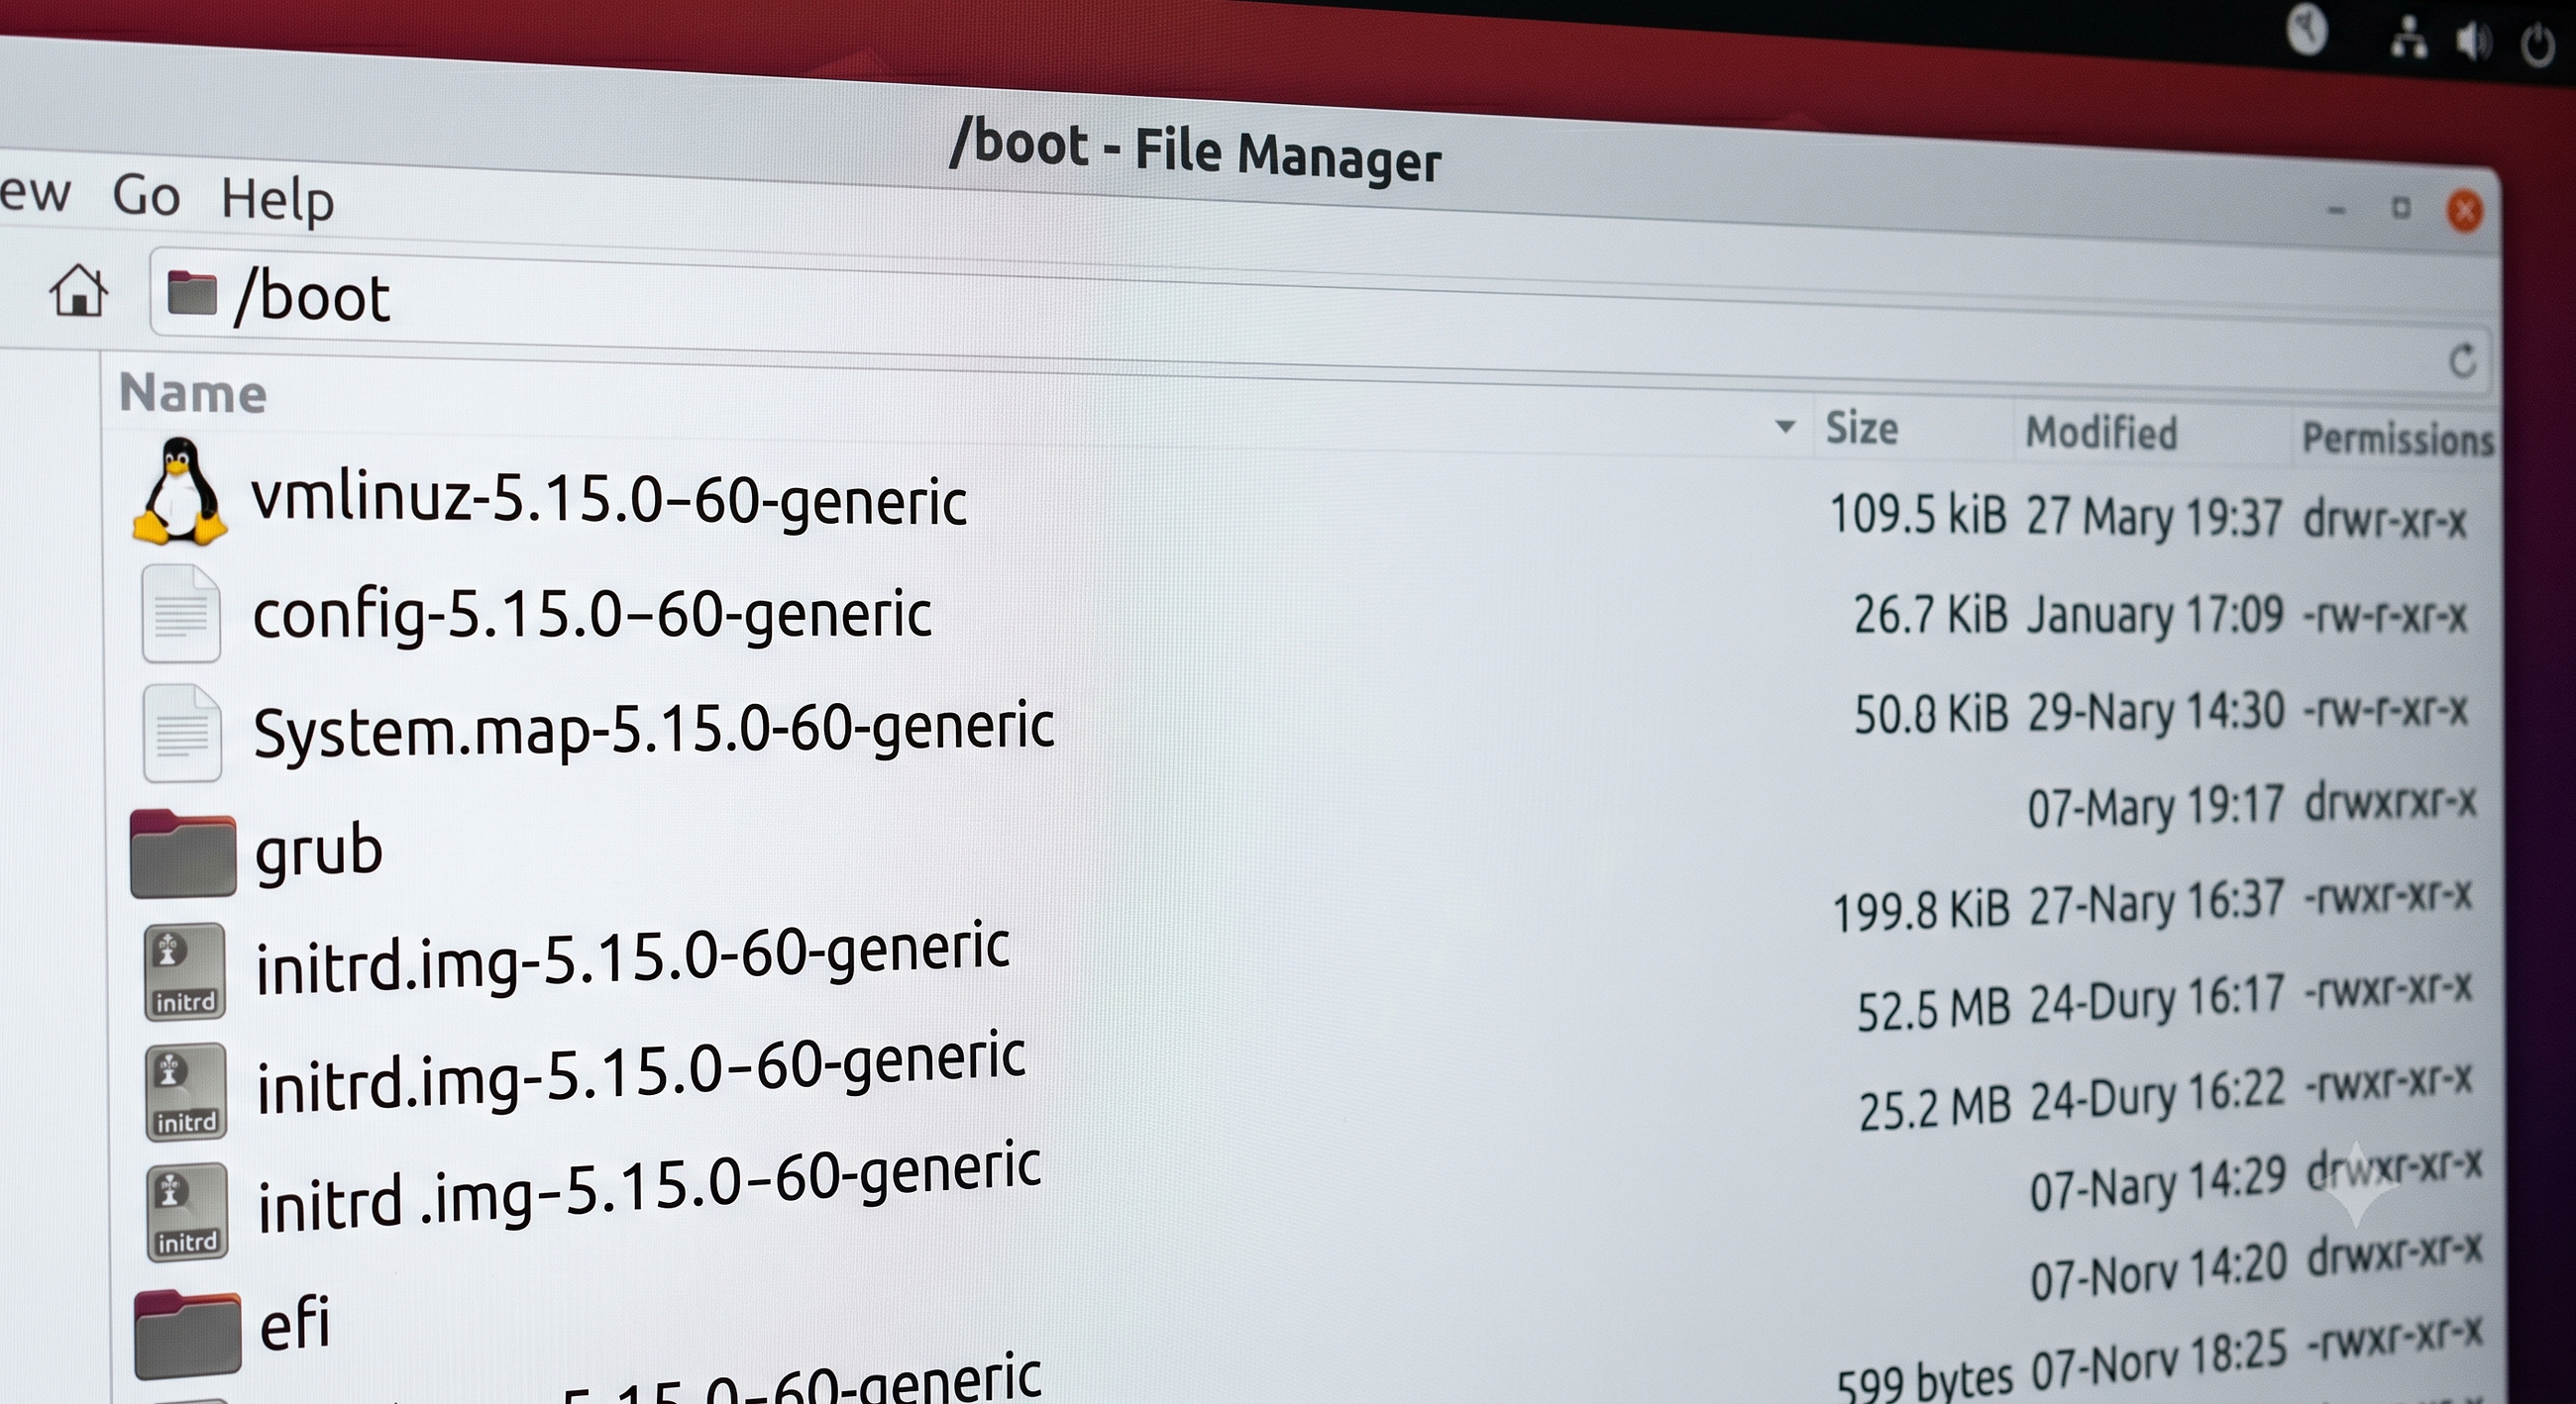Click the size value 109.5 kiB

[1918, 515]
